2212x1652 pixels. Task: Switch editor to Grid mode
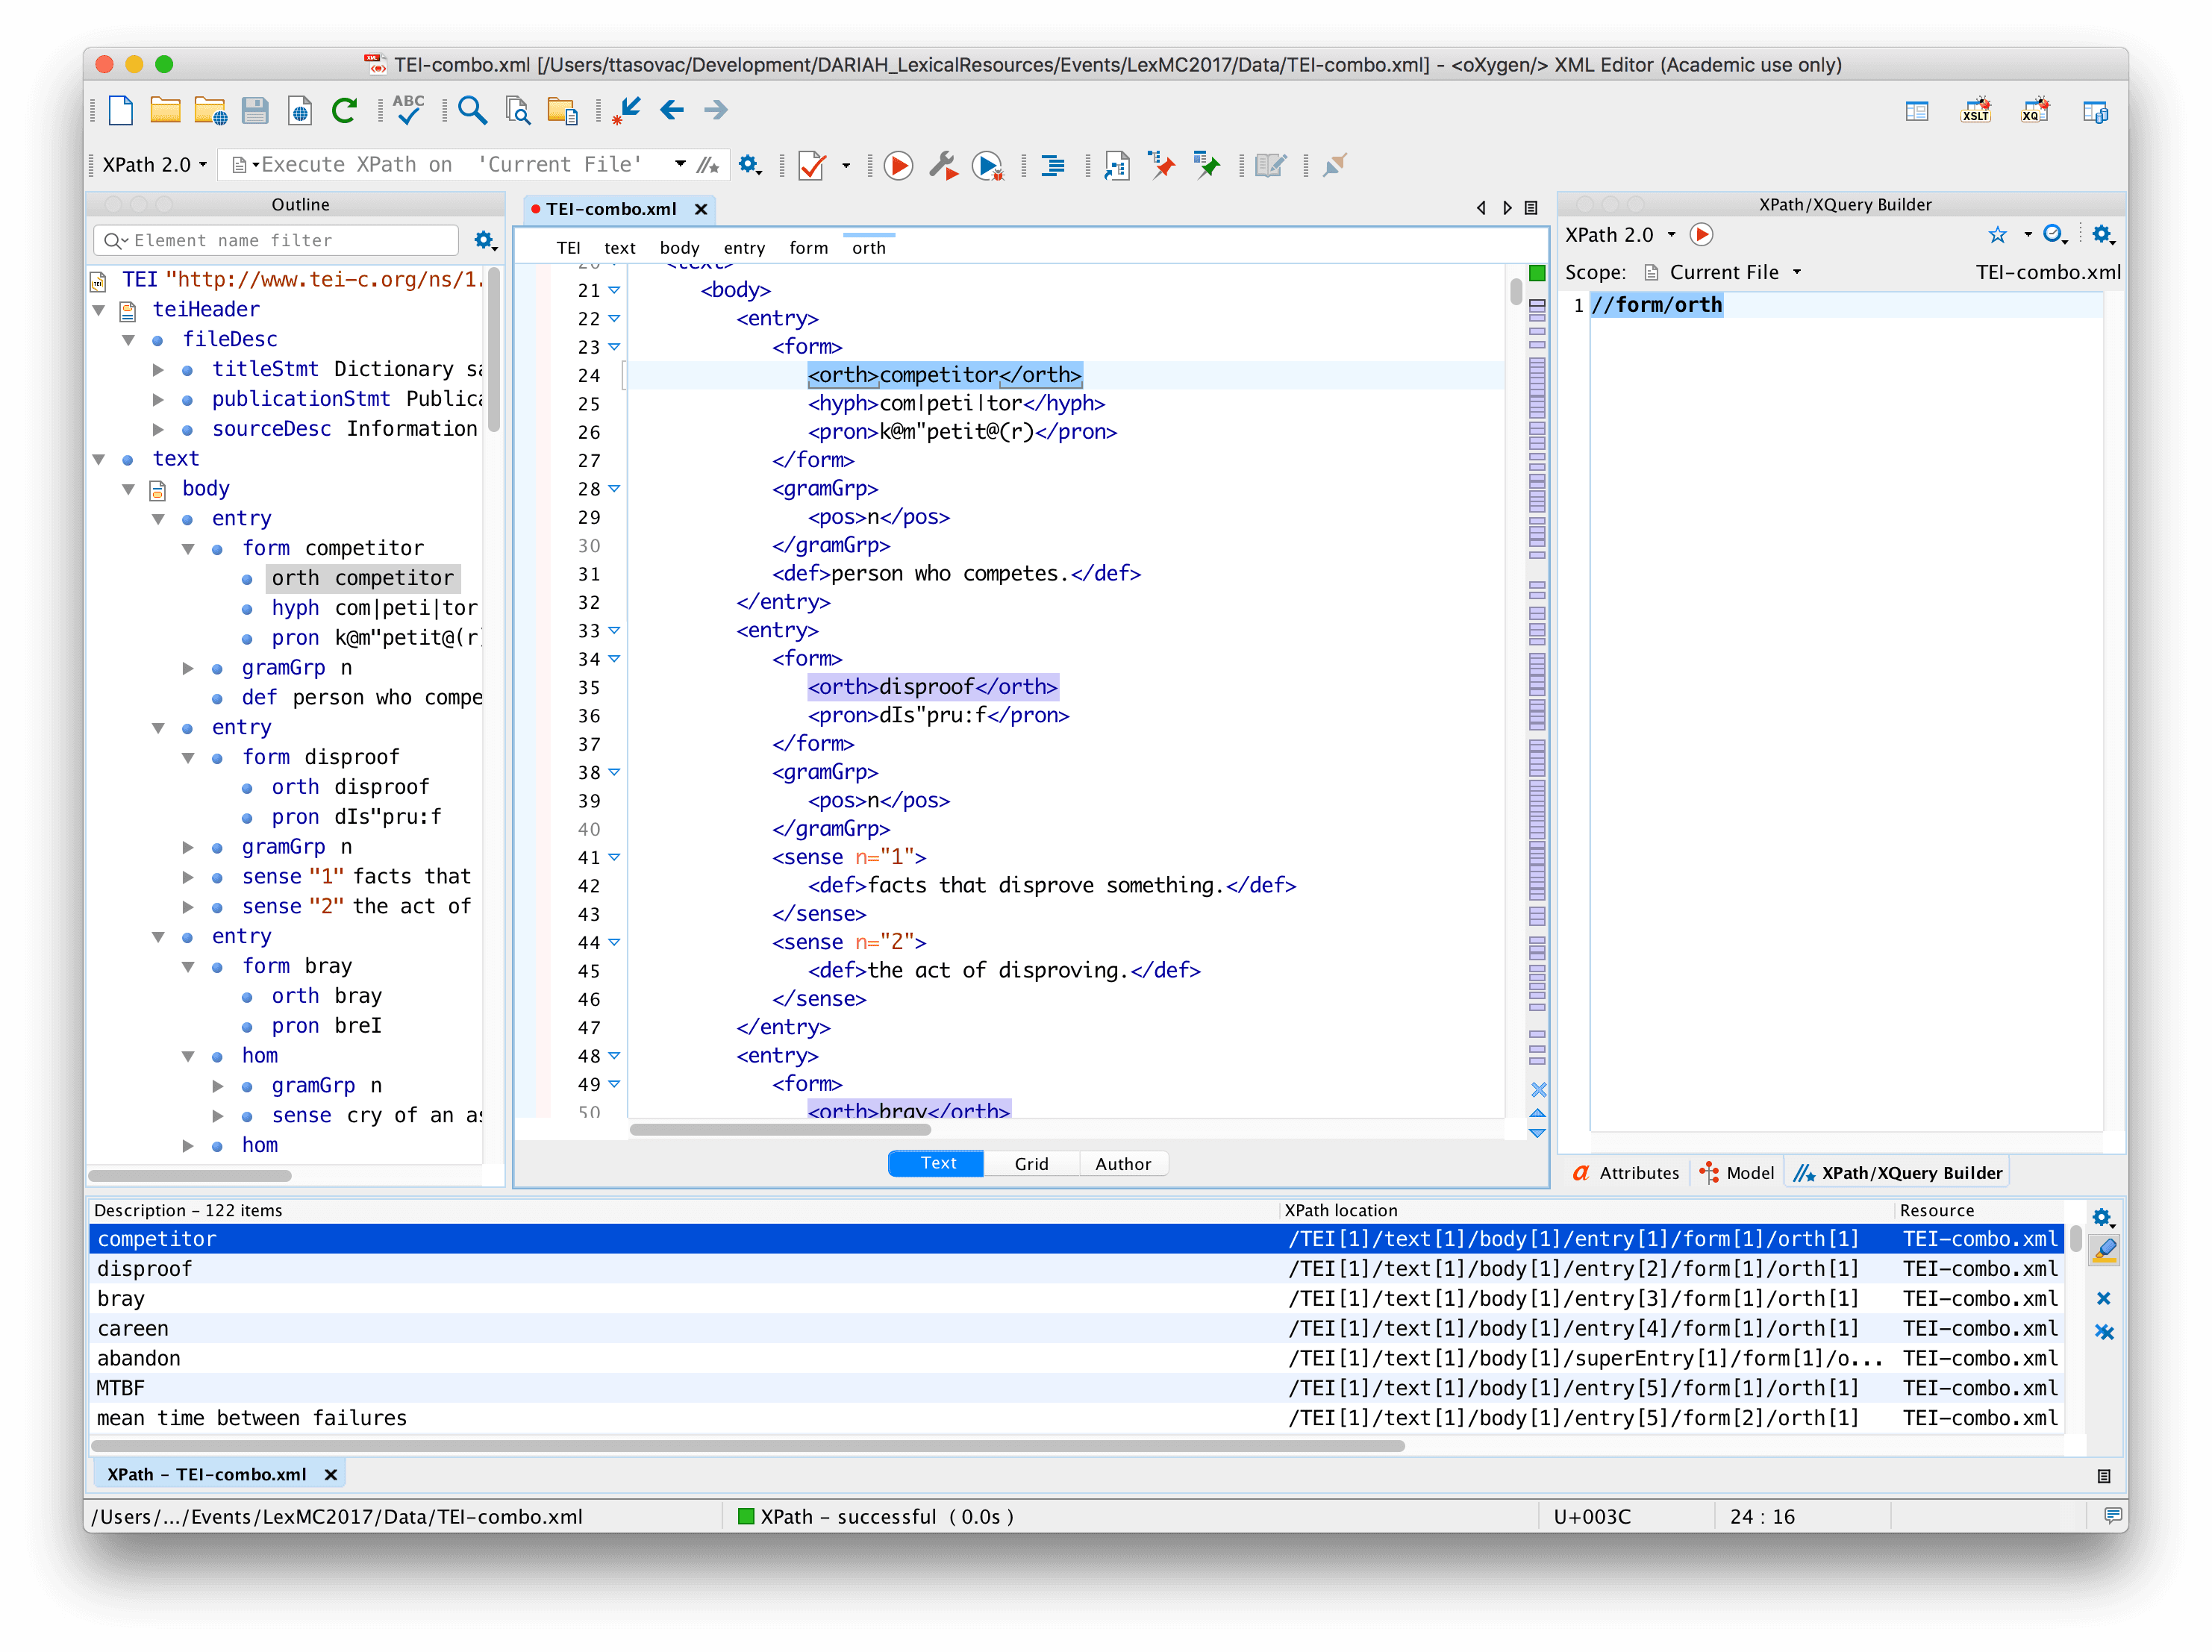1031,1163
